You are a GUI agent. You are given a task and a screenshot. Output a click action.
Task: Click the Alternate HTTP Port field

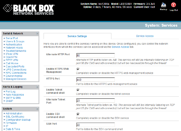95,56
